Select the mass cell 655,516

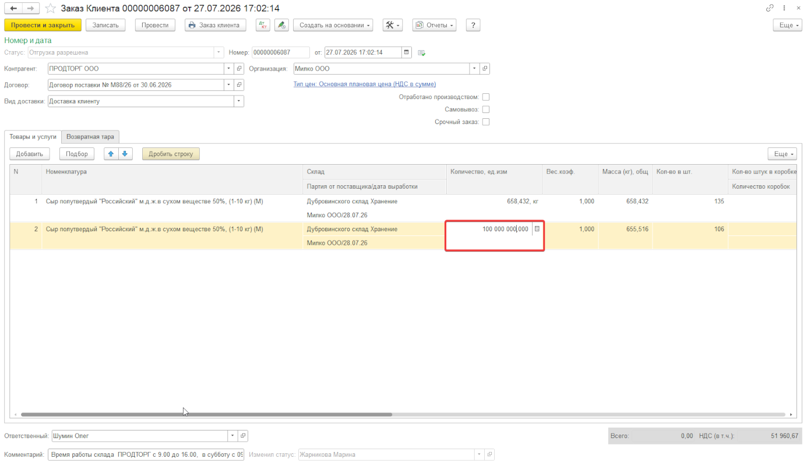625,229
